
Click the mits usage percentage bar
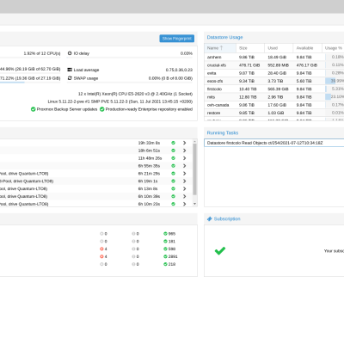coord(335,97)
